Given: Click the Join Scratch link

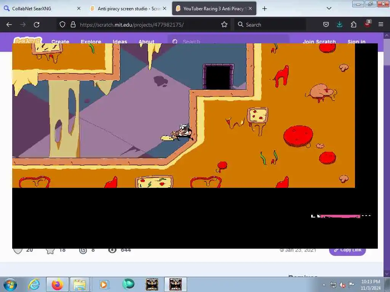Looking at the screenshot, I should [x=319, y=41].
